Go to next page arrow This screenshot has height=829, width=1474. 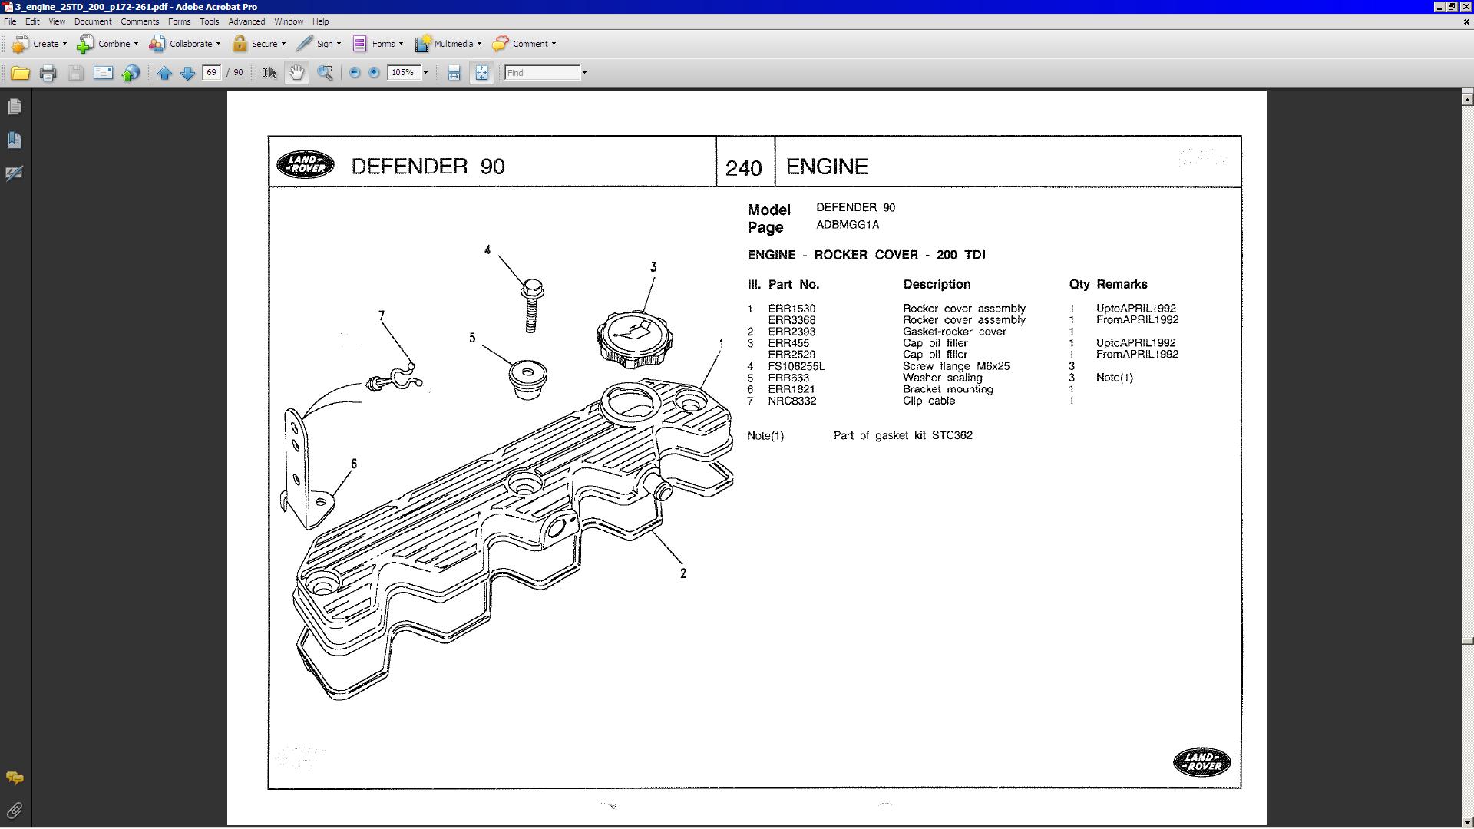pyautogui.click(x=187, y=73)
